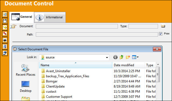Click date 11/19/2009 10:47
The height and width of the screenshot is (101, 172).
(127, 76)
